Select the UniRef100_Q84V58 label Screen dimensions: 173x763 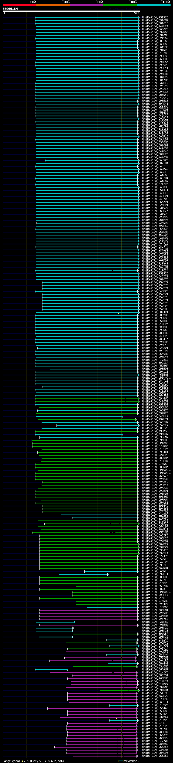point(155,646)
